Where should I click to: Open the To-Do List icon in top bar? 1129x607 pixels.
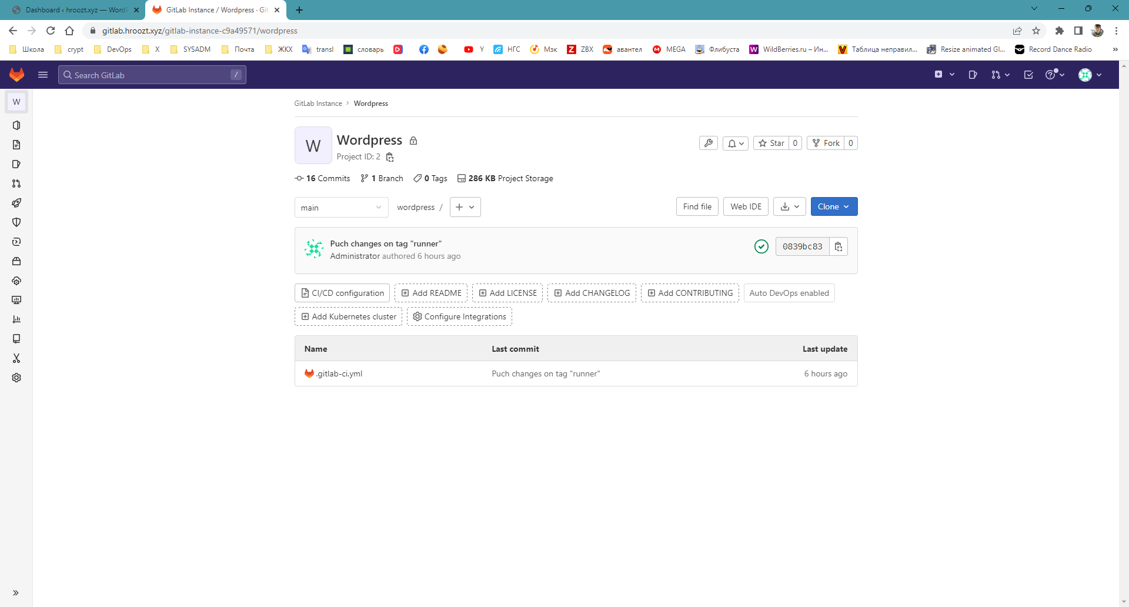(x=1028, y=75)
